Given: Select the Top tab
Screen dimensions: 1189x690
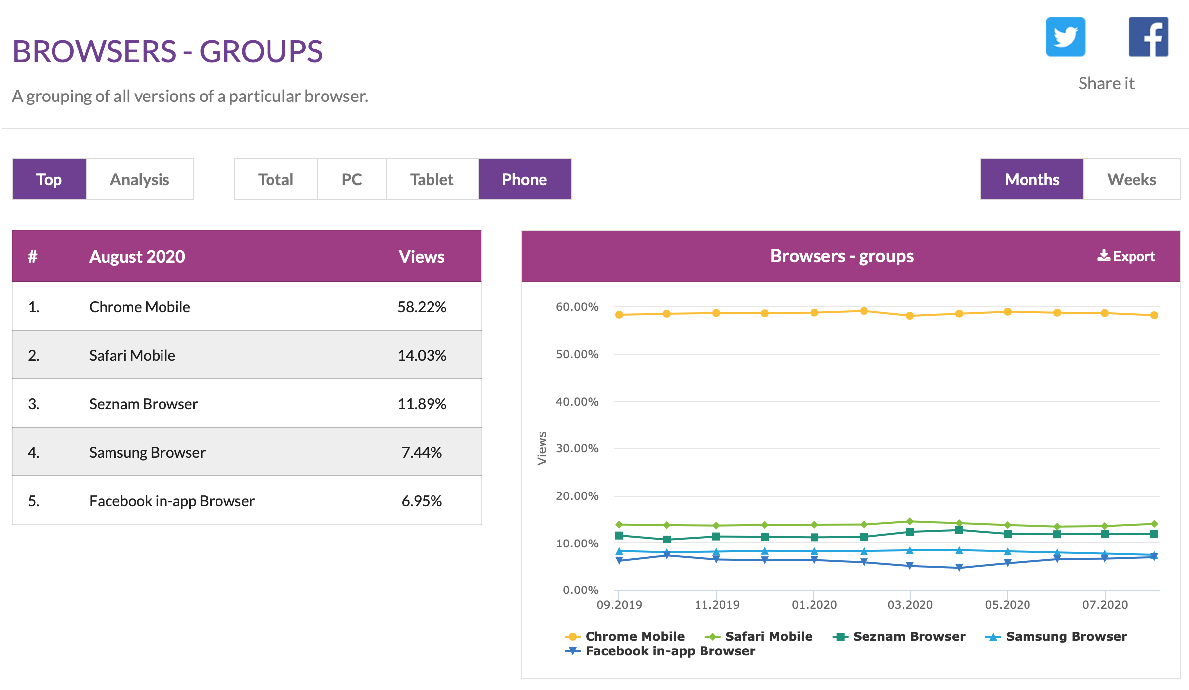Looking at the screenshot, I should [49, 179].
